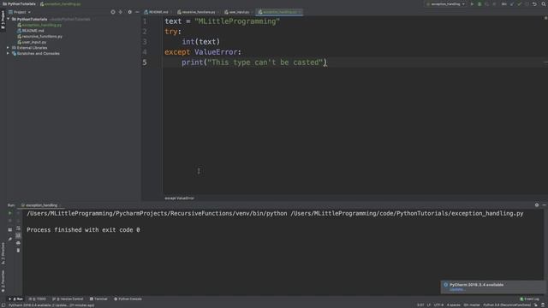Click the collapse-all icon in Project panel header
Screen dimensions: 548x308
[x=121, y=12]
